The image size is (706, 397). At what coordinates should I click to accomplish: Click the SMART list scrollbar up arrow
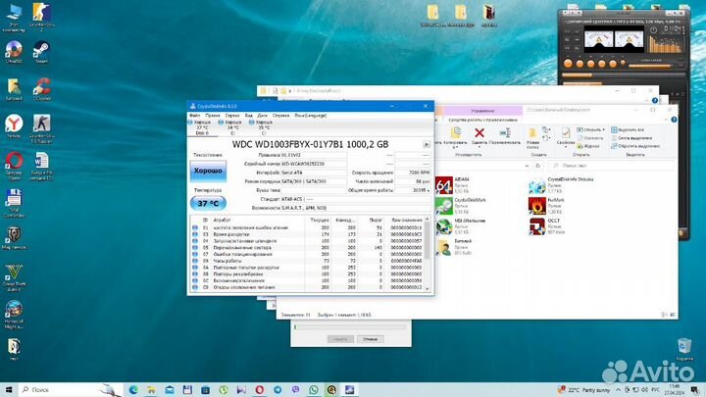[428, 220]
